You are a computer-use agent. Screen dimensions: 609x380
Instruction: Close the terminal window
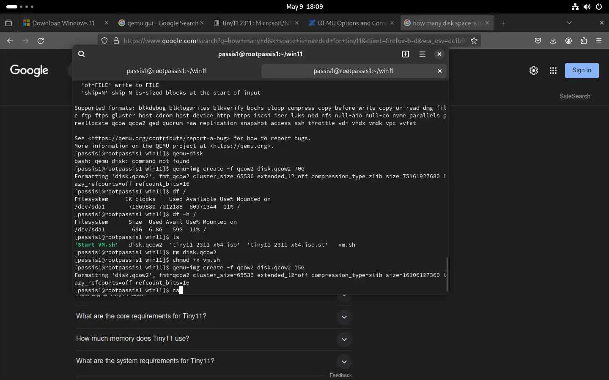[x=439, y=54]
